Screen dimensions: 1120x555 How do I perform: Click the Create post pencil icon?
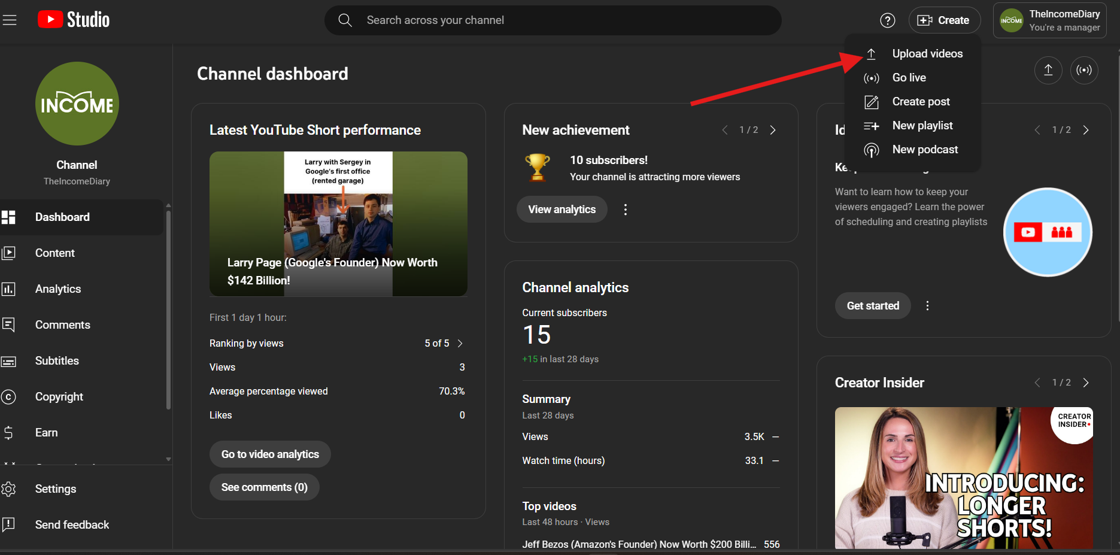(872, 102)
